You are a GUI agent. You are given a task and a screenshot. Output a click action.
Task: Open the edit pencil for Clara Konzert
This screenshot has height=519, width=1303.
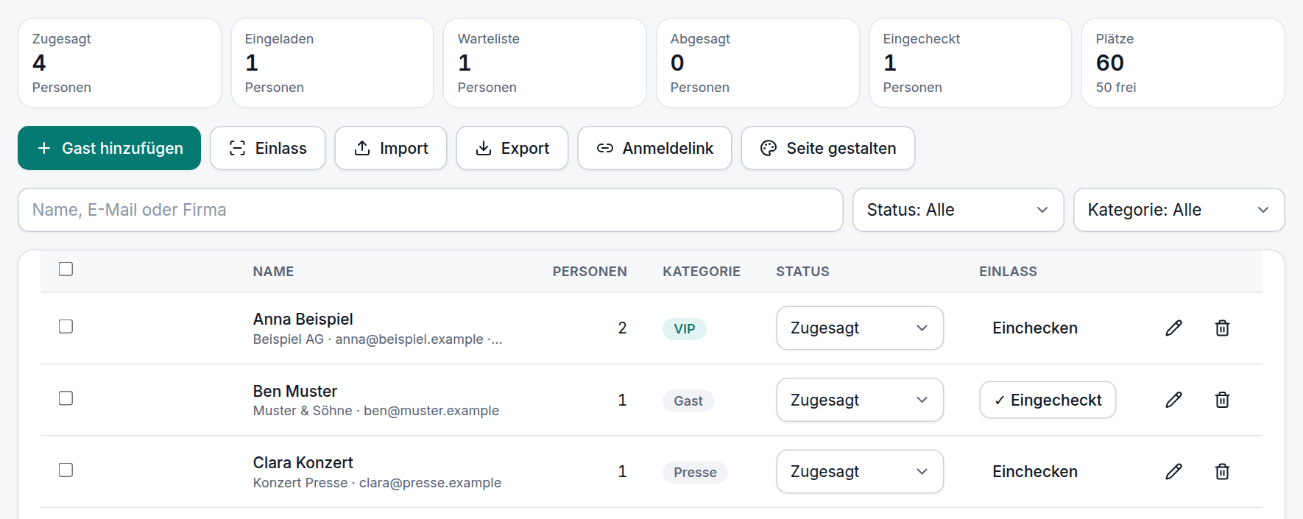click(x=1173, y=471)
